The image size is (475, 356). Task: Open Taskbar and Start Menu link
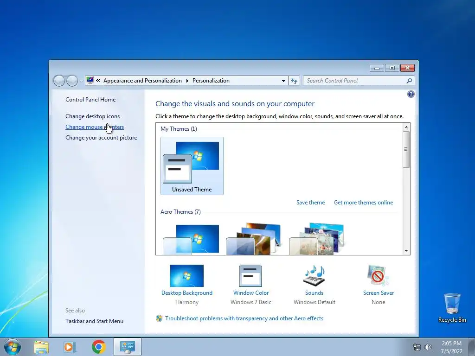click(x=94, y=321)
